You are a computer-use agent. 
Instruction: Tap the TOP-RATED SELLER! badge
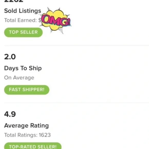(x=33, y=146)
